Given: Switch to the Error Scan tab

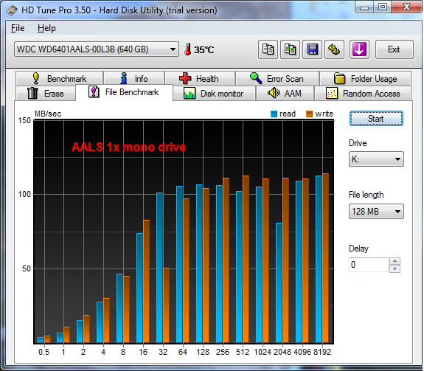Looking at the screenshot, I should click(x=277, y=79).
